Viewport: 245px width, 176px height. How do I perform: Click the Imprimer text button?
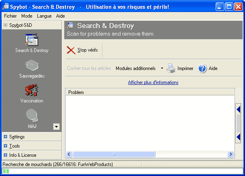(185, 68)
